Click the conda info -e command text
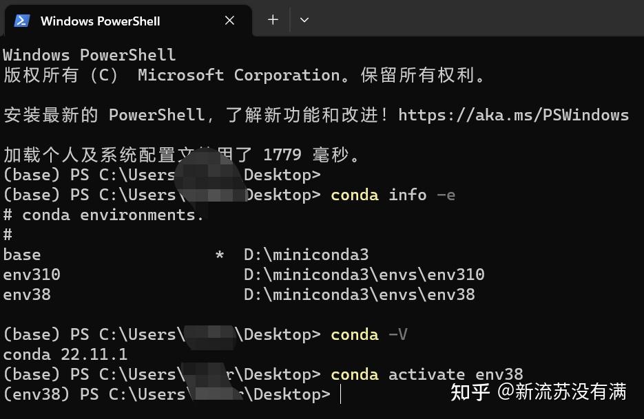644x419 pixels. pos(394,195)
